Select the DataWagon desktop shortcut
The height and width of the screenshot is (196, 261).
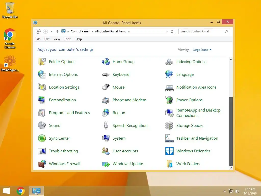10,64
